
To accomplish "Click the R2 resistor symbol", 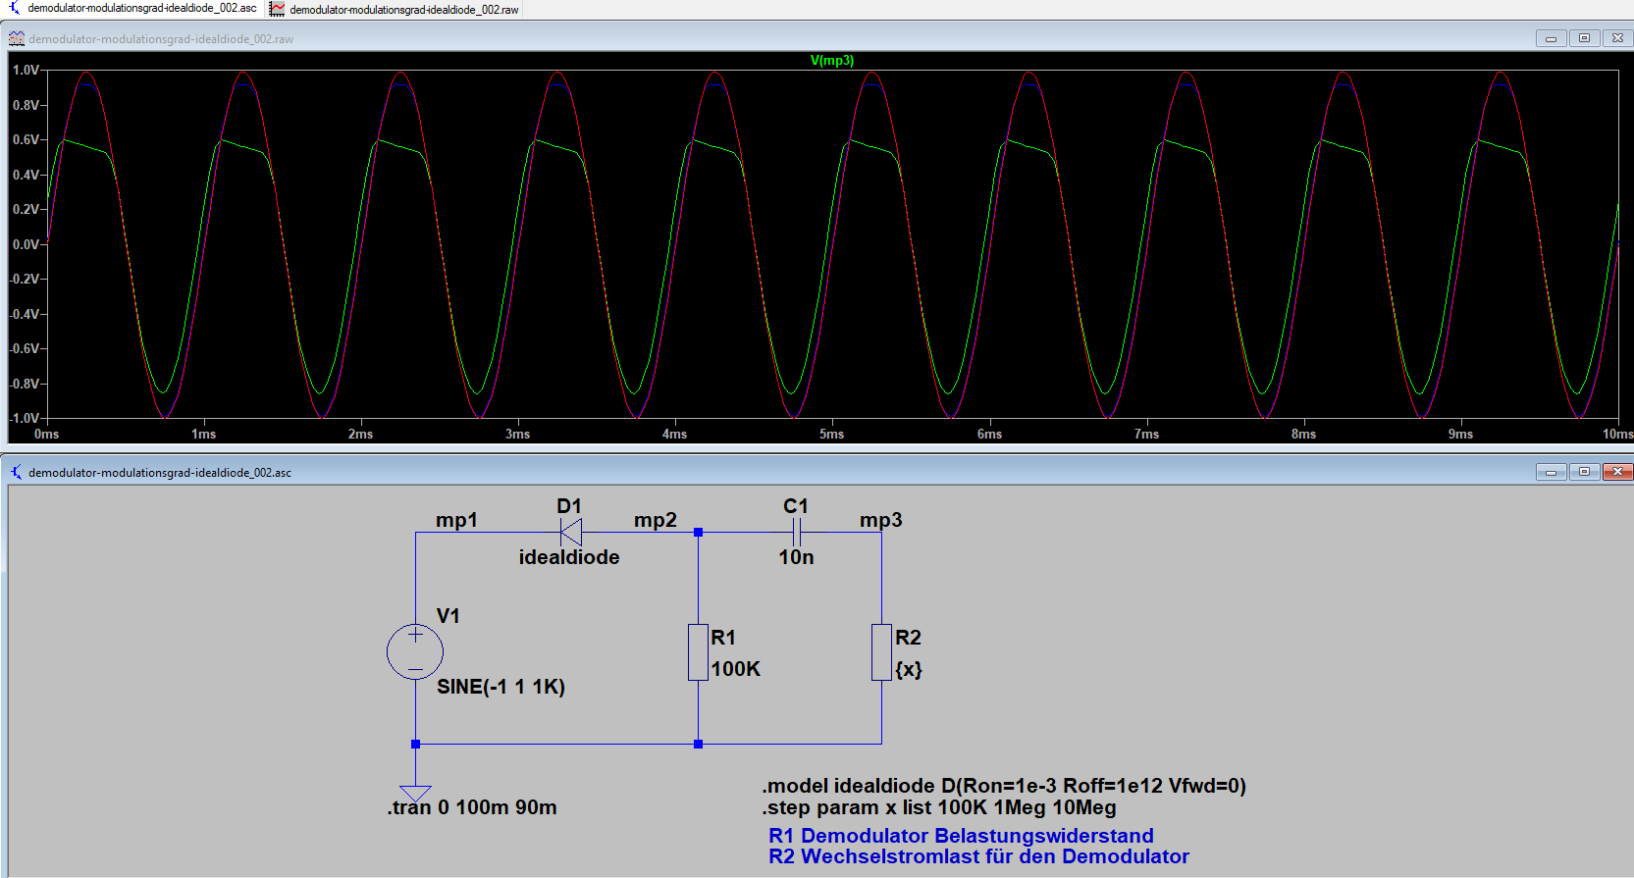I will pyautogui.click(x=881, y=652).
